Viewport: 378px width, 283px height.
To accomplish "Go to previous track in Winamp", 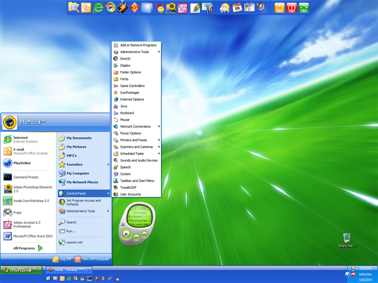I will click(136, 237).
